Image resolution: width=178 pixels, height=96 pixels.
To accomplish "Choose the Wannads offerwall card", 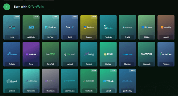I will 147,54.
